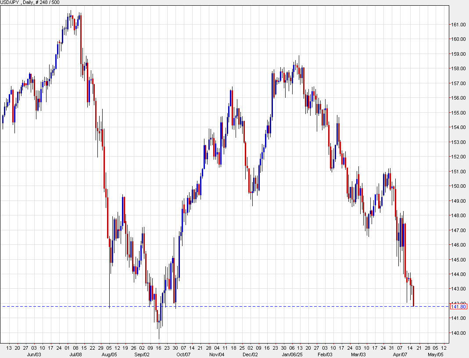The image size is (469, 358).
Task: Click the 150.00 price axis label
Action: (458, 186)
